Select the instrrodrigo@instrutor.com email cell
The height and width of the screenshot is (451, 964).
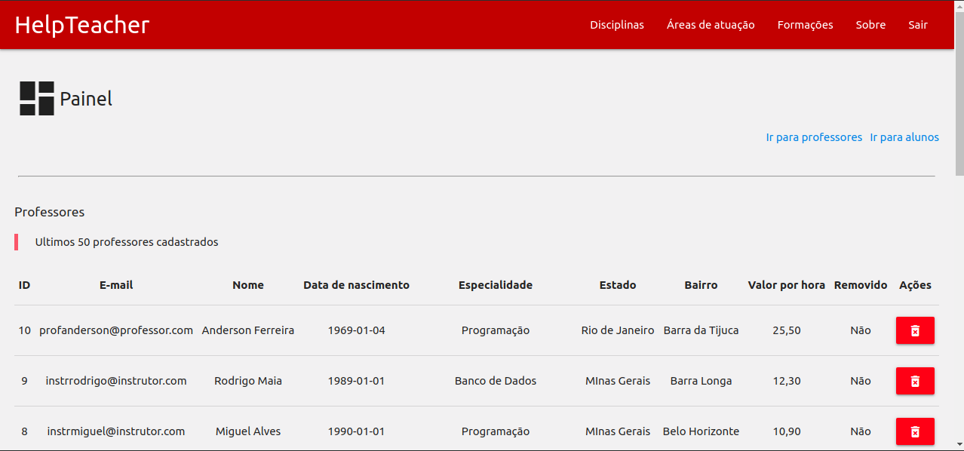click(116, 381)
